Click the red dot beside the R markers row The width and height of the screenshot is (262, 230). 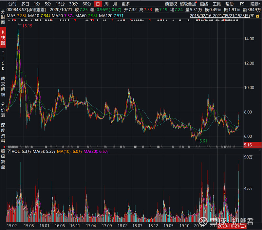[4, 147]
